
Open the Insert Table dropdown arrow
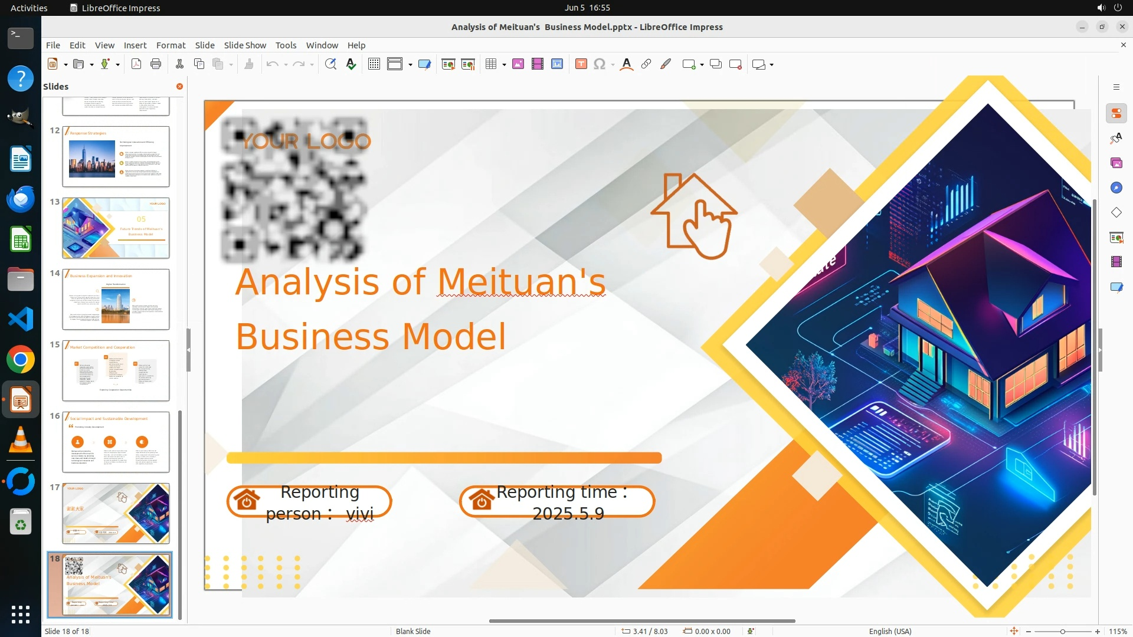(x=504, y=65)
